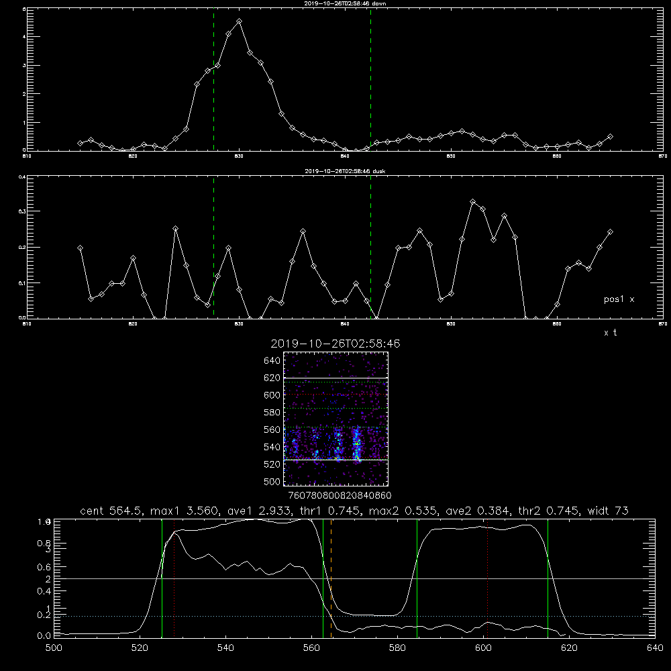671x671 pixels.
Task: Click the timestamp title above the spectrogram
Action: 335,344
